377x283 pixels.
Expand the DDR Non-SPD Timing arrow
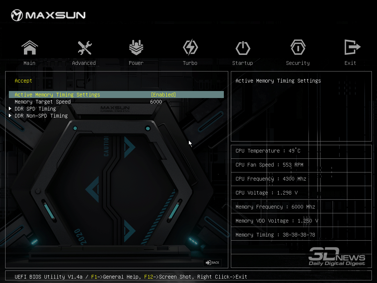click(10, 115)
